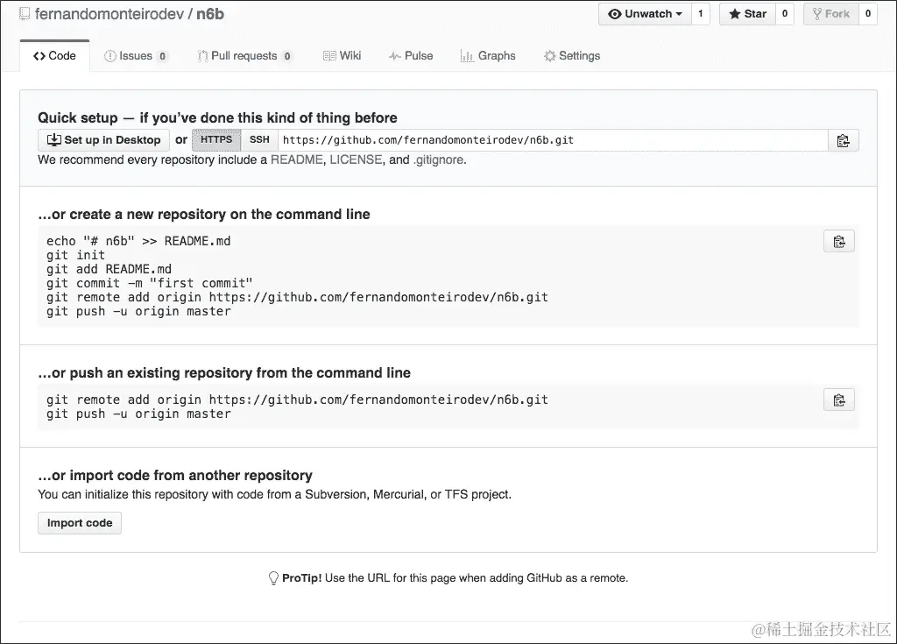
Task: Open the Graphs tab
Action: point(488,55)
